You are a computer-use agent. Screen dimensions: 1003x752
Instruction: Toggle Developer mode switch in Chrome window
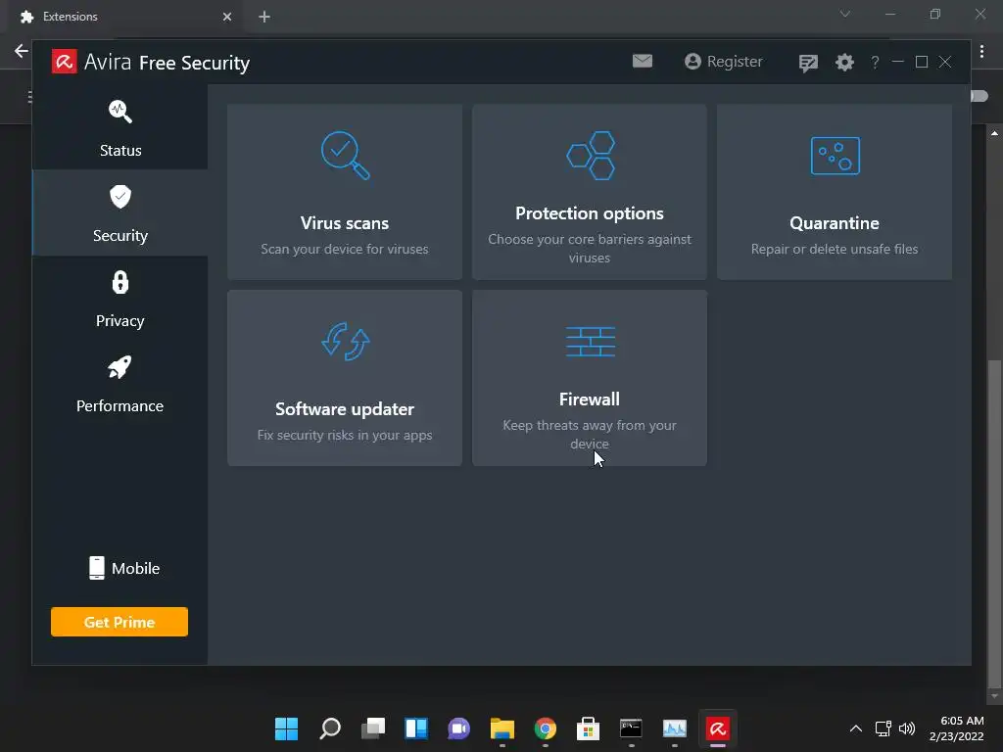pyautogui.click(x=979, y=96)
